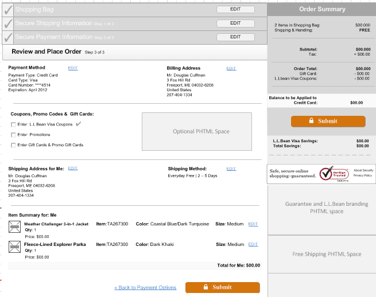This screenshot has height=297, width=376.
Task: Go Back to Payment Options
Action: click(145, 287)
